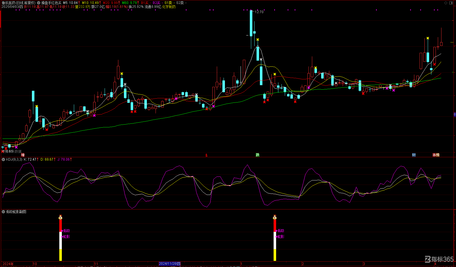456x267 pixels.
Task: Click the first yellow signal bar segment
Action: [x=60, y=255]
